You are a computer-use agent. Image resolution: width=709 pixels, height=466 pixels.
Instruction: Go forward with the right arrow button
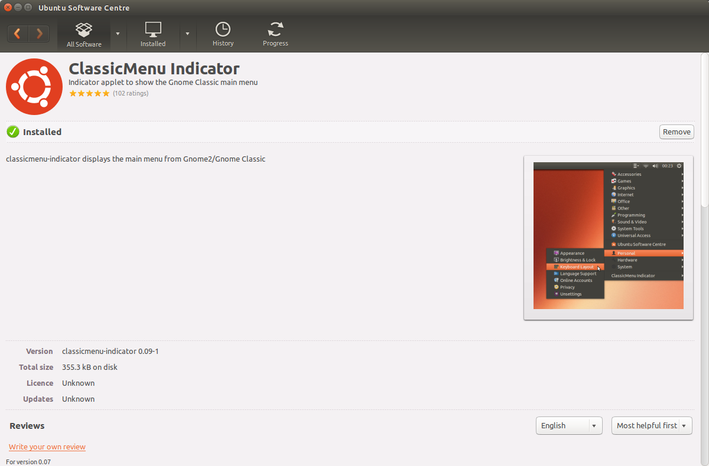tap(39, 34)
